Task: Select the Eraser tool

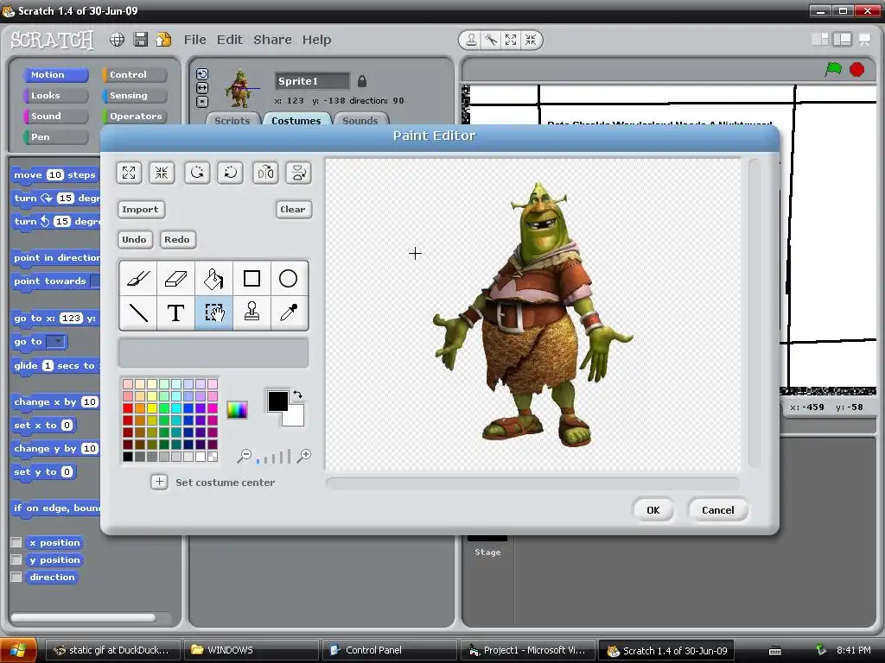Action: pyautogui.click(x=175, y=278)
